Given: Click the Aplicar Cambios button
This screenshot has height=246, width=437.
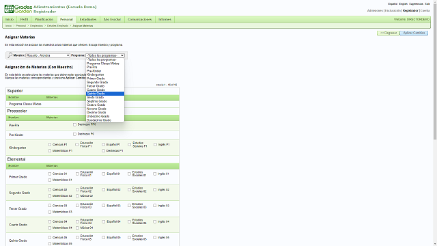Looking at the screenshot, I should 414,33.
